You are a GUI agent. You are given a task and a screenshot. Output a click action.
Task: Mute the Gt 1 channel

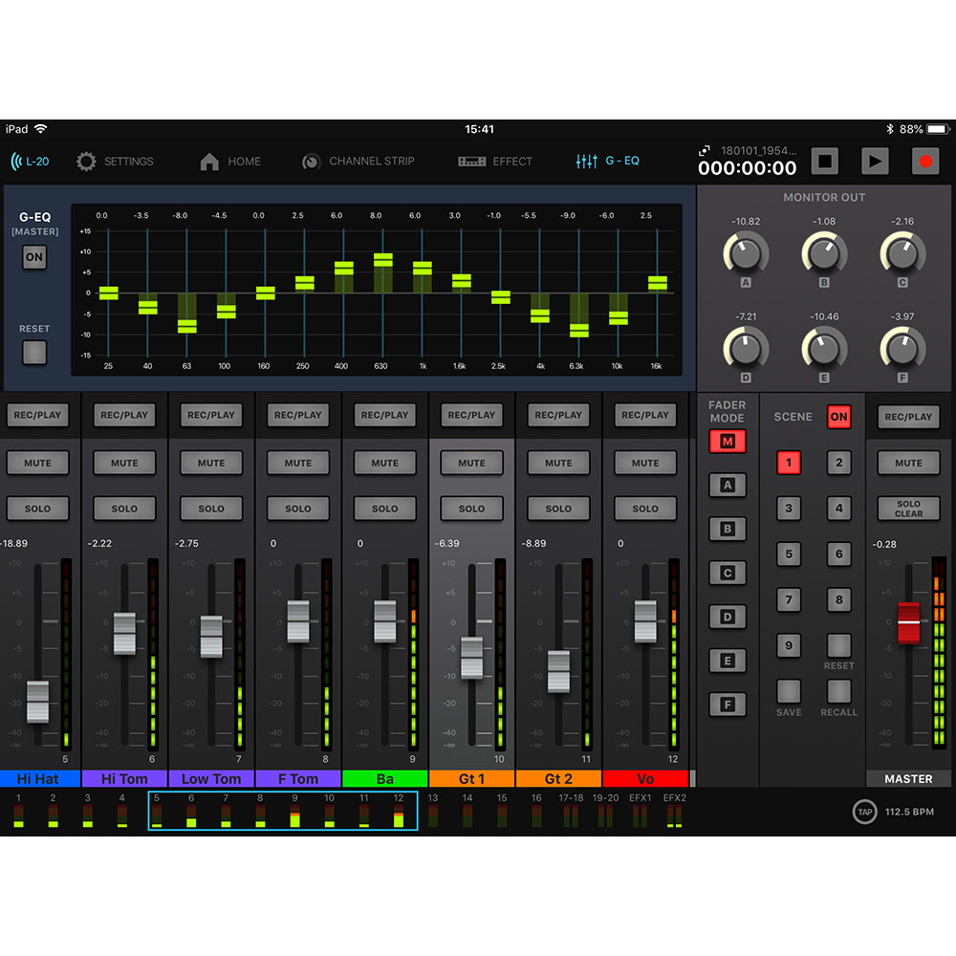(471, 463)
